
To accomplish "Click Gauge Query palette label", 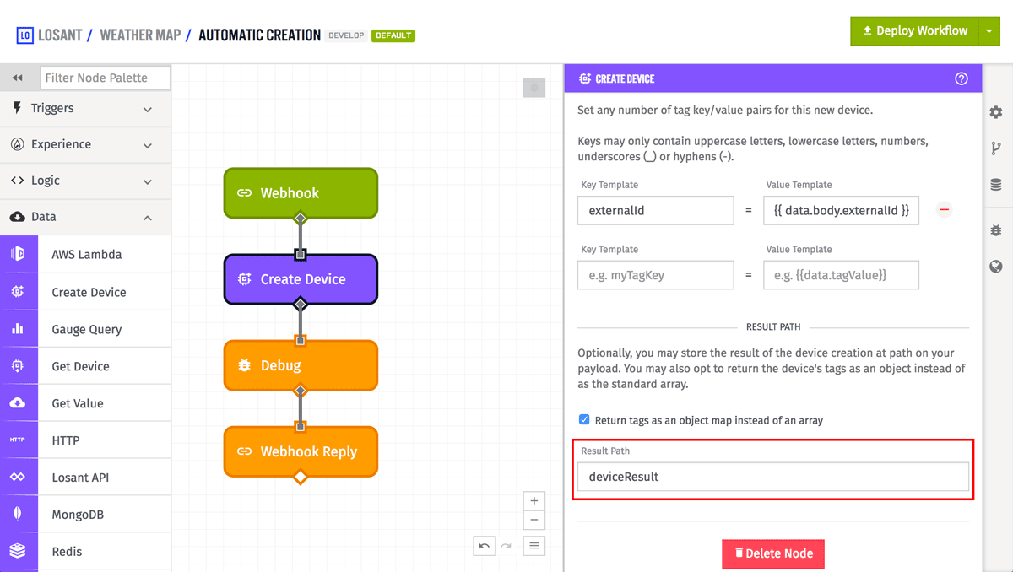I will point(87,329).
